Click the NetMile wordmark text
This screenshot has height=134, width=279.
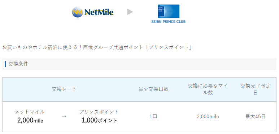point(99,12)
